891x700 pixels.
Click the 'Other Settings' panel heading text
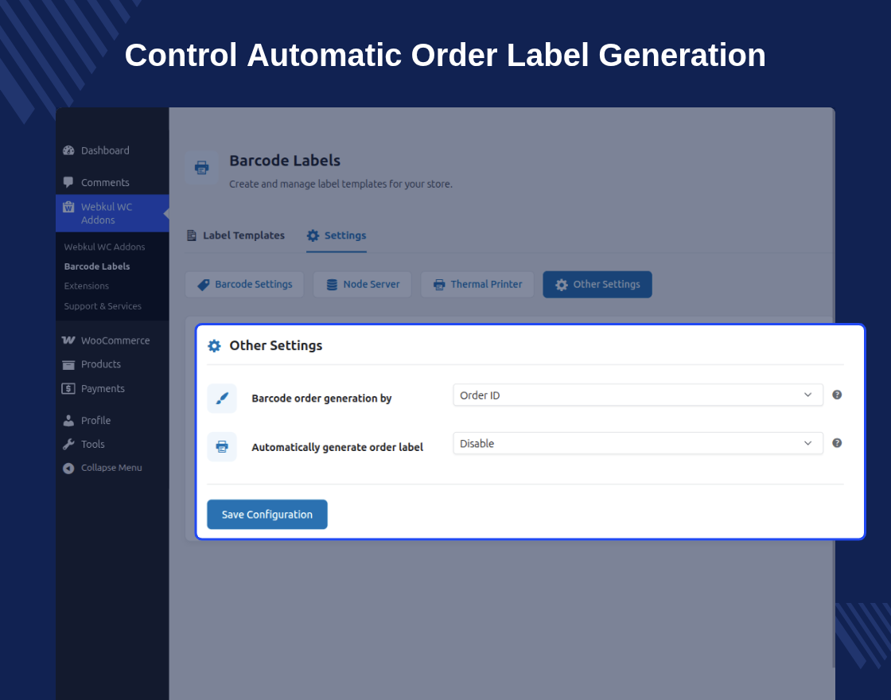click(x=275, y=345)
